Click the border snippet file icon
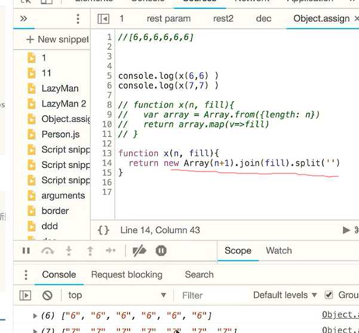Screen dimensions: 359x333 32,211
